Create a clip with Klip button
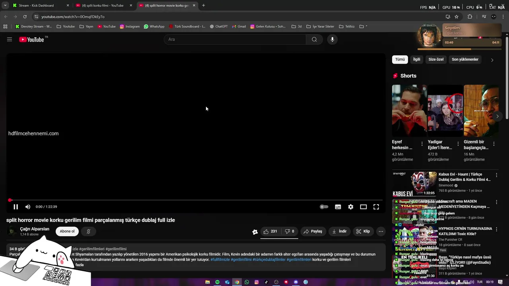The width and height of the screenshot is (509, 286). [x=363, y=231]
